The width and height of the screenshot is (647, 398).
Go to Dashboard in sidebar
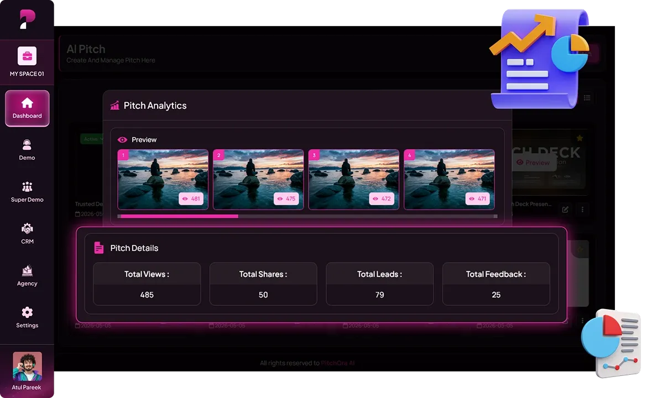[x=27, y=108]
